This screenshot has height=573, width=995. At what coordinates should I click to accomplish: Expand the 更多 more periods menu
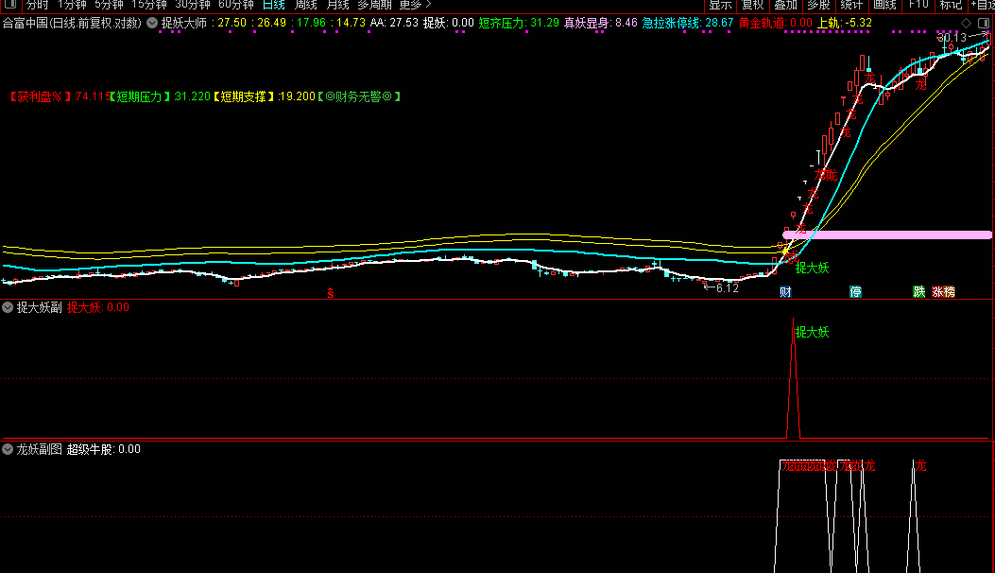tap(415, 5)
